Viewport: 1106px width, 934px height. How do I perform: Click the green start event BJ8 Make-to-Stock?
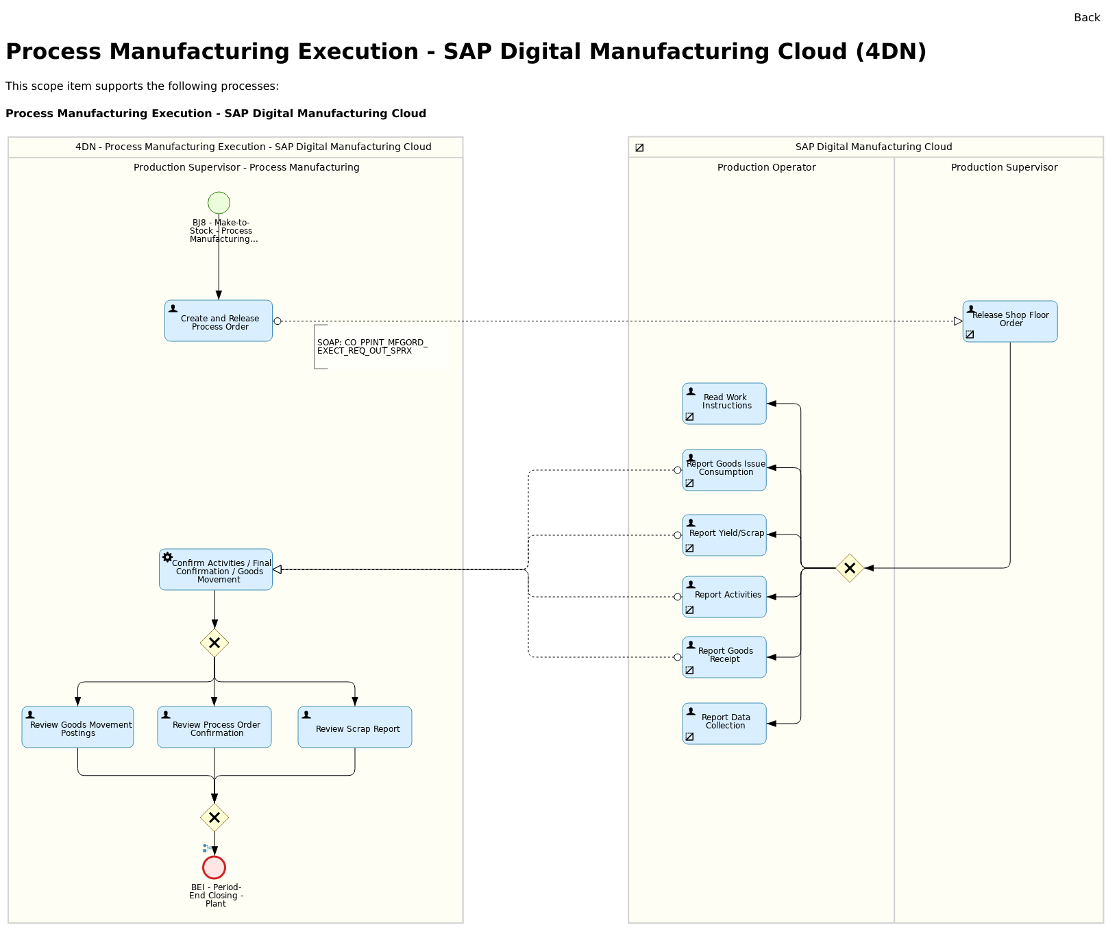click(x=219, y=202)
